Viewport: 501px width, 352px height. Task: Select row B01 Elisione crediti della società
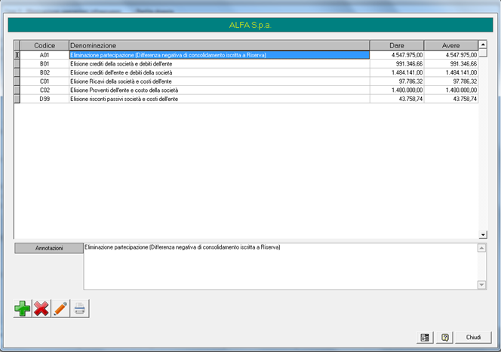(x=219, y=64)
